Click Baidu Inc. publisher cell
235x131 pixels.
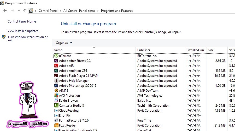[x=144, y=100]
